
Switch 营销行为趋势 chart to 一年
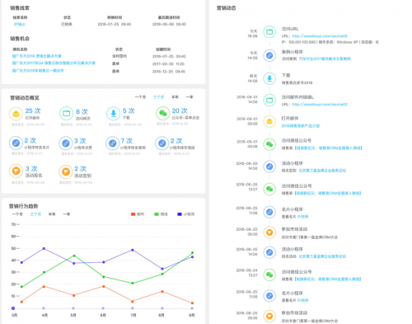67,214
